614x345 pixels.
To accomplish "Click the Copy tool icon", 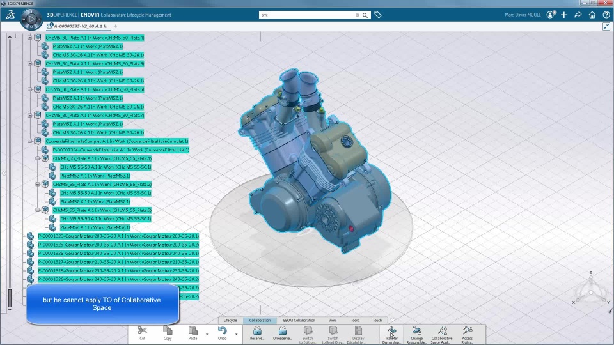I will 168,331.
